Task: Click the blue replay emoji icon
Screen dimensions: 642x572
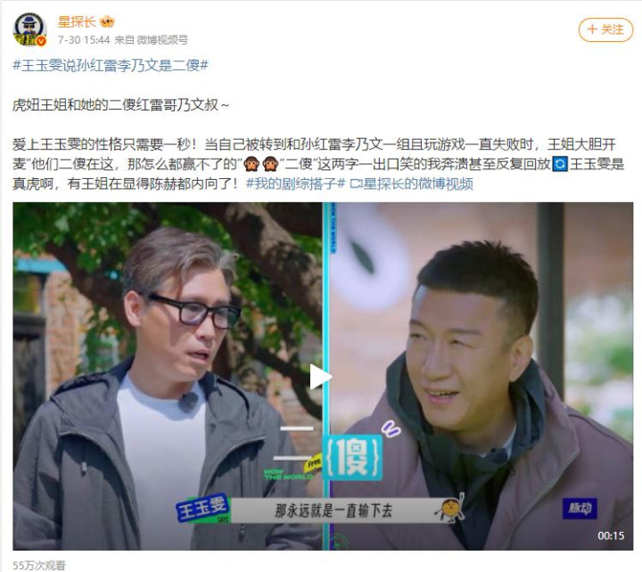Action: (x=560, y=164)
